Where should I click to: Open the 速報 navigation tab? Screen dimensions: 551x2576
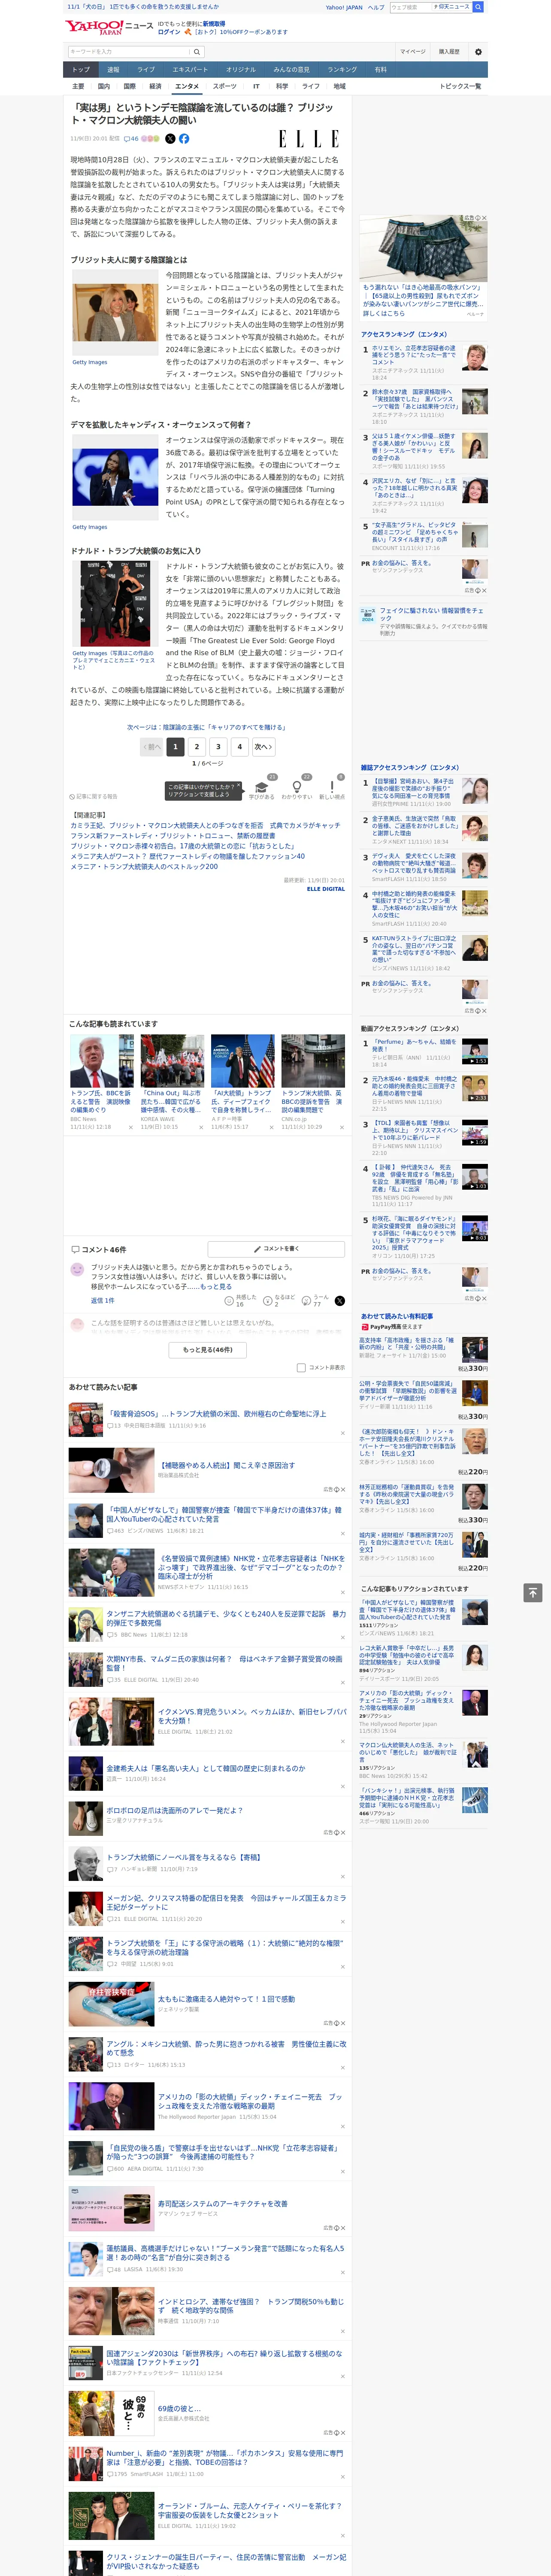point(113,70)
